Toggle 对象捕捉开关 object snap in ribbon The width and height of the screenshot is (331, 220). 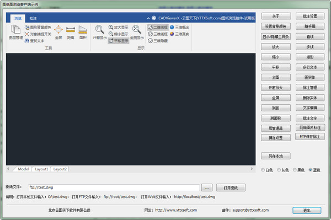click(x=38, y=34)
